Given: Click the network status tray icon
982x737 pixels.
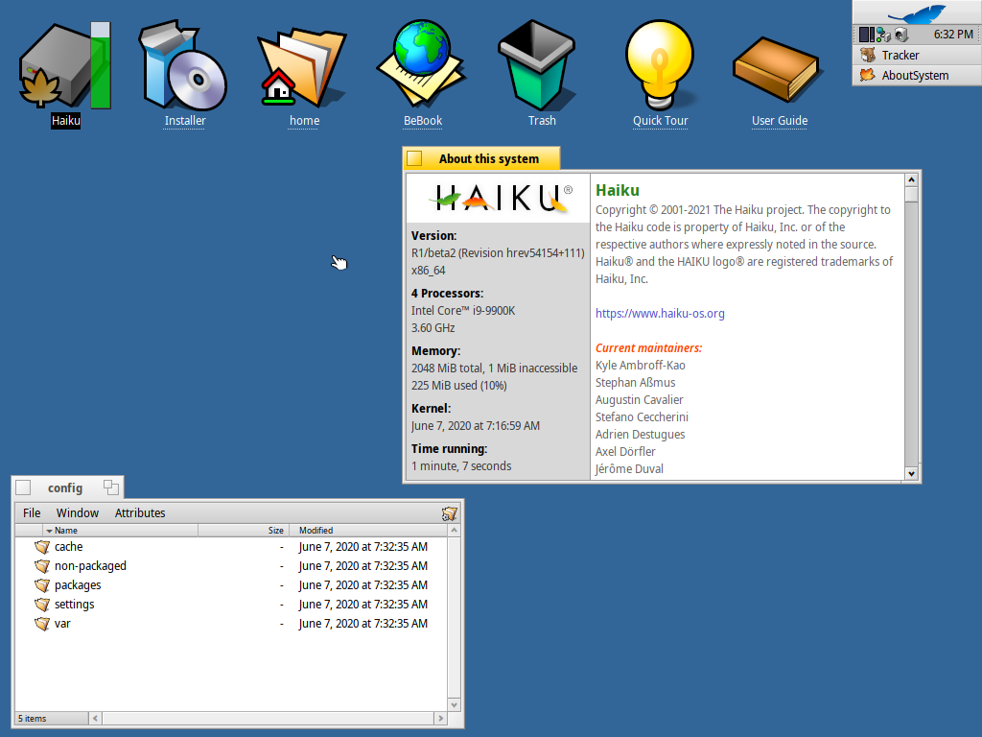Looking at the screenshot, I should pos(883,35).
